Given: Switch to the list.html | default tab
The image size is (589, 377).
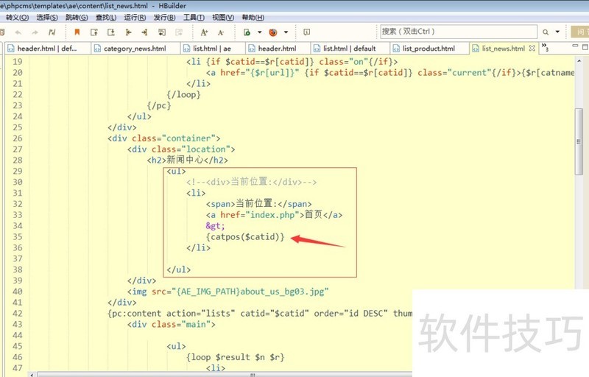Looking at the screenshot, I should click(350, 49).
